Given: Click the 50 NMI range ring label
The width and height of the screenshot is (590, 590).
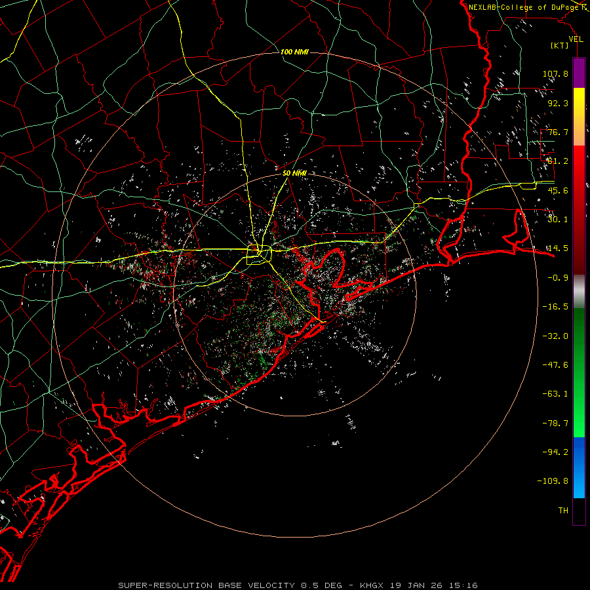Looking at the screenshot, I should [294, 173].
